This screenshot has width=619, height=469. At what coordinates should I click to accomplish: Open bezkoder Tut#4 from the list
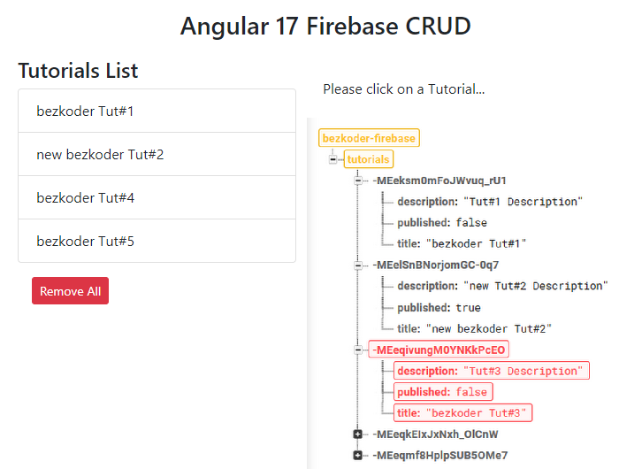point(157,197)
